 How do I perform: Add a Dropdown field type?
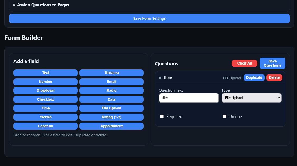click(46, 91)
